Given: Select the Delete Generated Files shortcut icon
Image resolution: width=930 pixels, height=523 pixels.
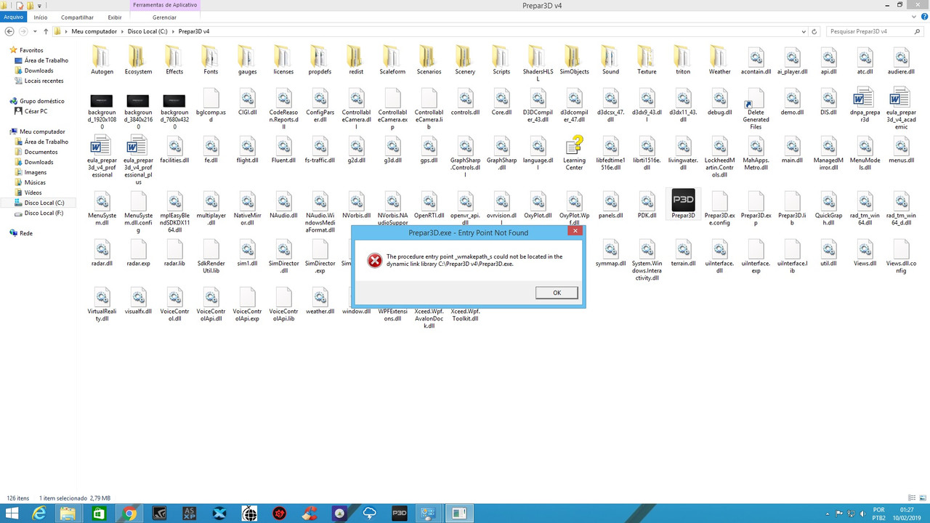Looking at the screenshot, I should pos(756,99).
